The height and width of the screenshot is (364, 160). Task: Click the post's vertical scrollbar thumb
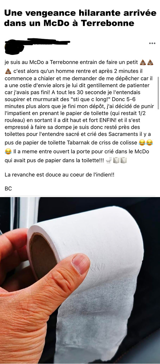point(159,93)
